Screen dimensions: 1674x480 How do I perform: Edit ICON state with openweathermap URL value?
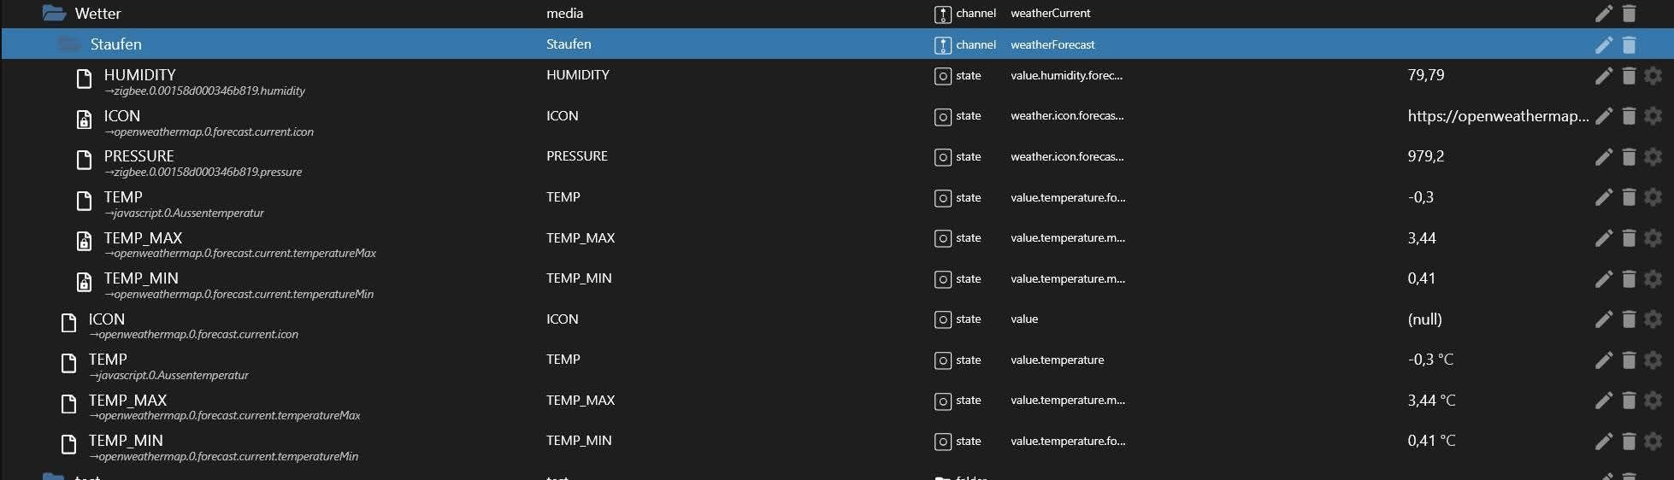1604,116
